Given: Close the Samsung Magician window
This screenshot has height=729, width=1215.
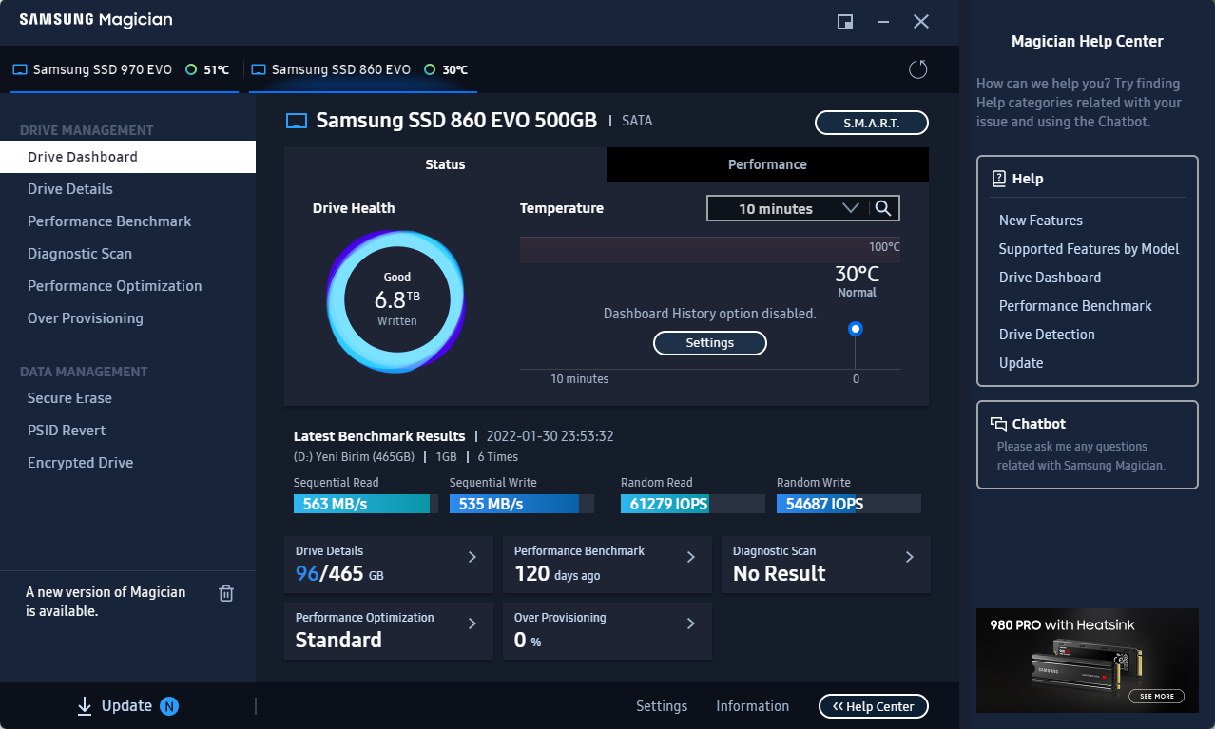Looking at the screenshot, I should click(x=921, y=21).
